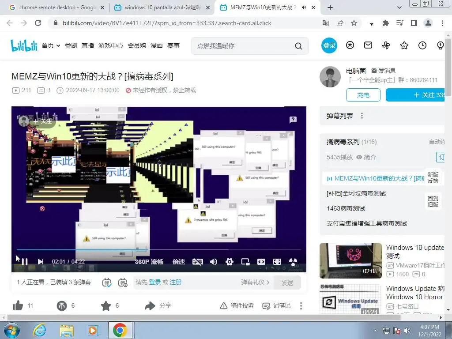Screen dimensions: 452x339
Task: Open the 直播 nav item
Action: point(88,45)
